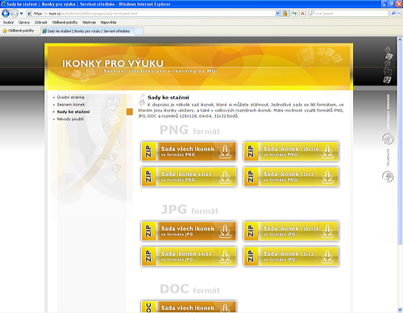The image size is (403, 313).
Task: Open Favorites star button (Oblíbené položky)
Action: tap(19, 31)
